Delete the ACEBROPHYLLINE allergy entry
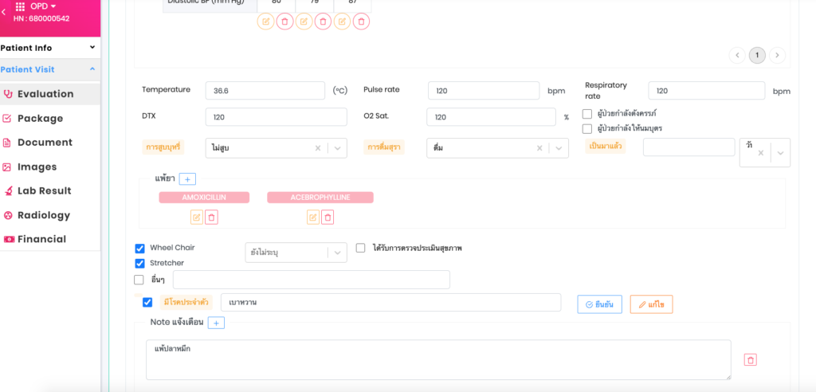The height and width of the screenshot is (392, 816). tap(328, 217)
